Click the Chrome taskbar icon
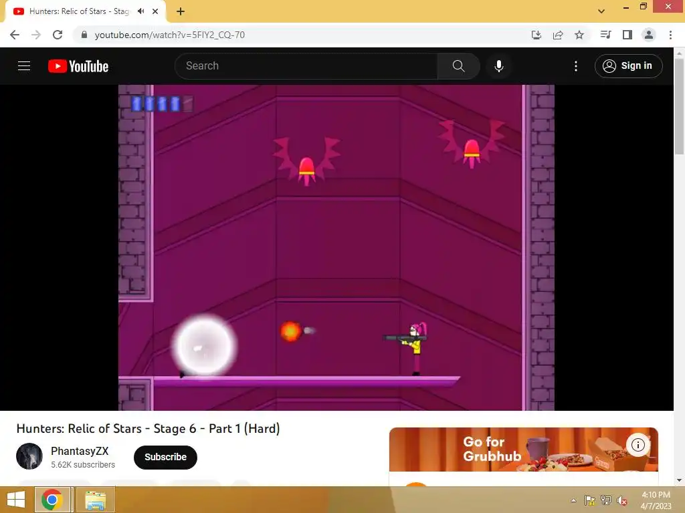 [x=52, y=500]
